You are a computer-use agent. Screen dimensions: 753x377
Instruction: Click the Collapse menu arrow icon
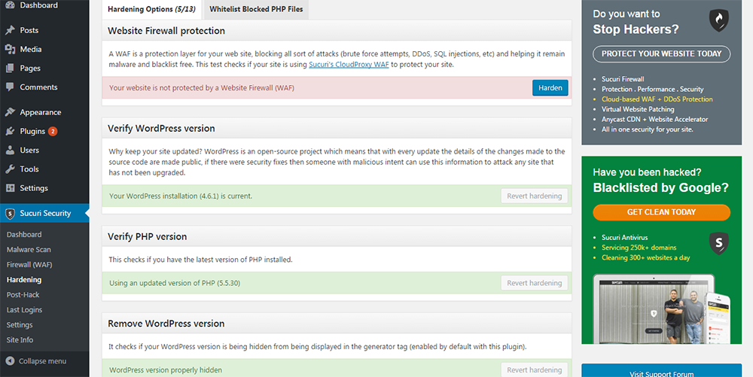click(10, 361)
